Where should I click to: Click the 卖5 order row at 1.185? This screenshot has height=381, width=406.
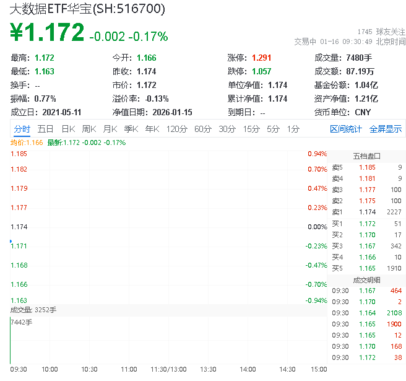[366, 167]
